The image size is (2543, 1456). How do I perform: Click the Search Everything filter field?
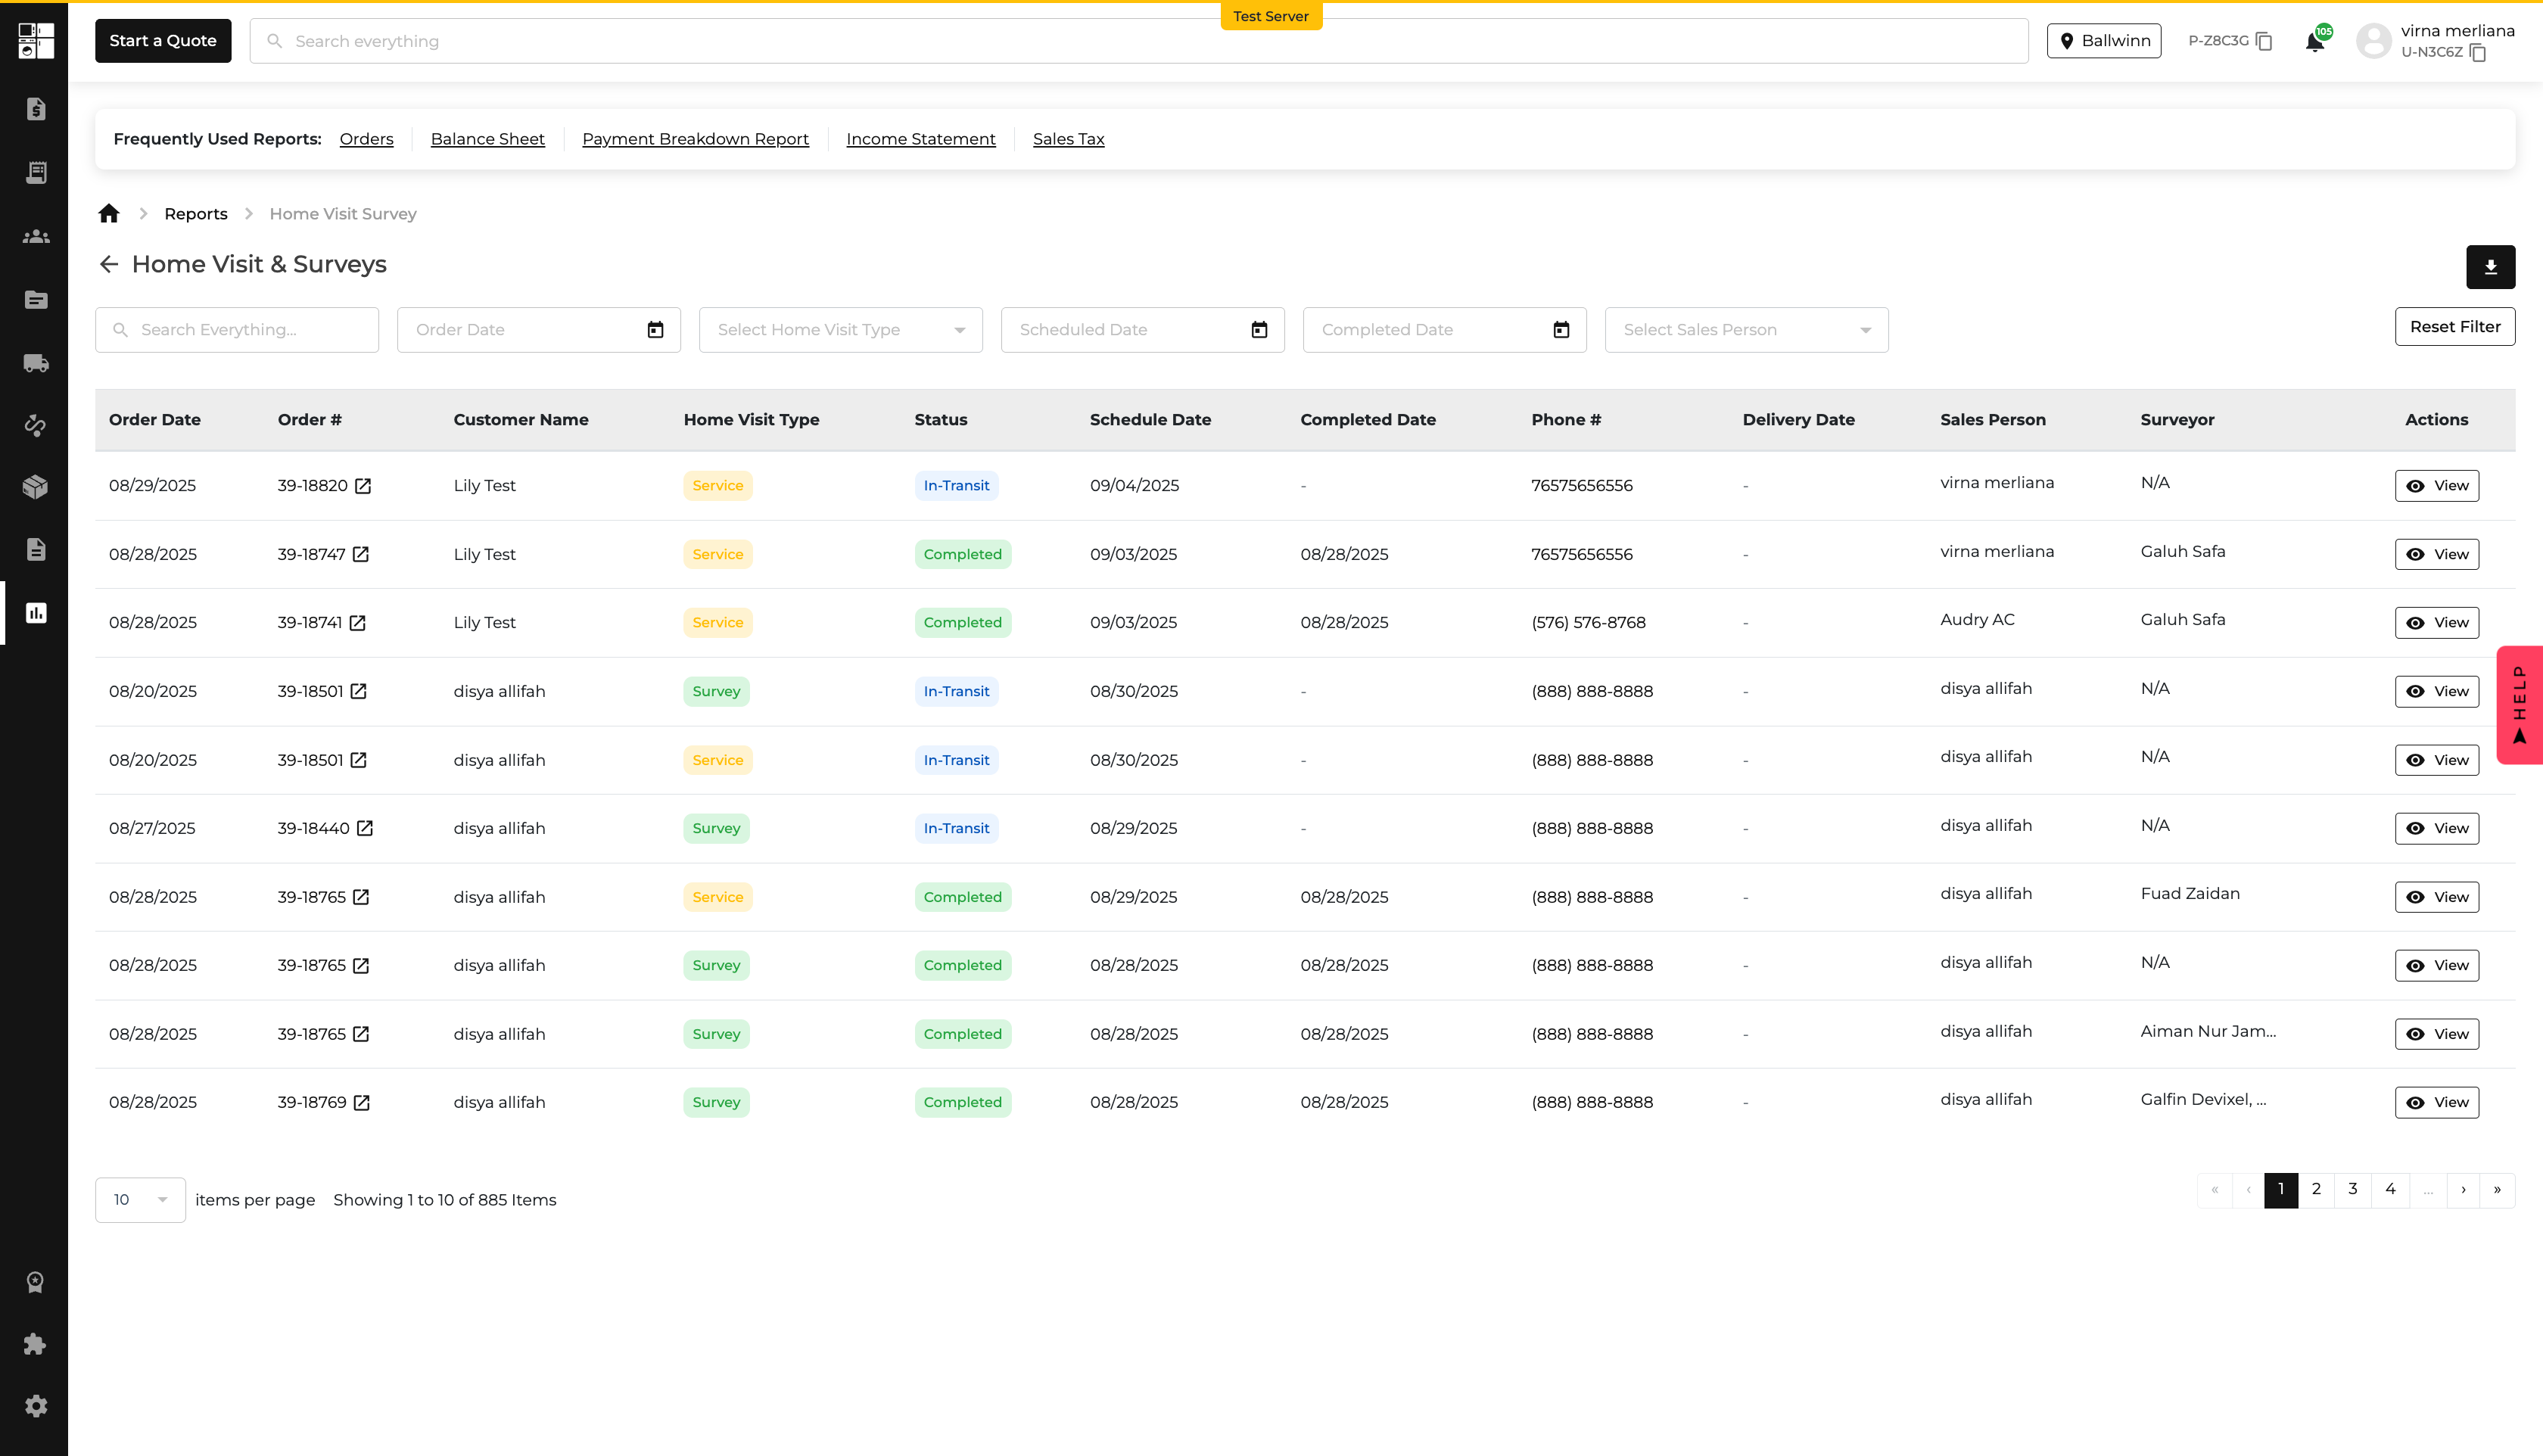[x=237, y=330]
